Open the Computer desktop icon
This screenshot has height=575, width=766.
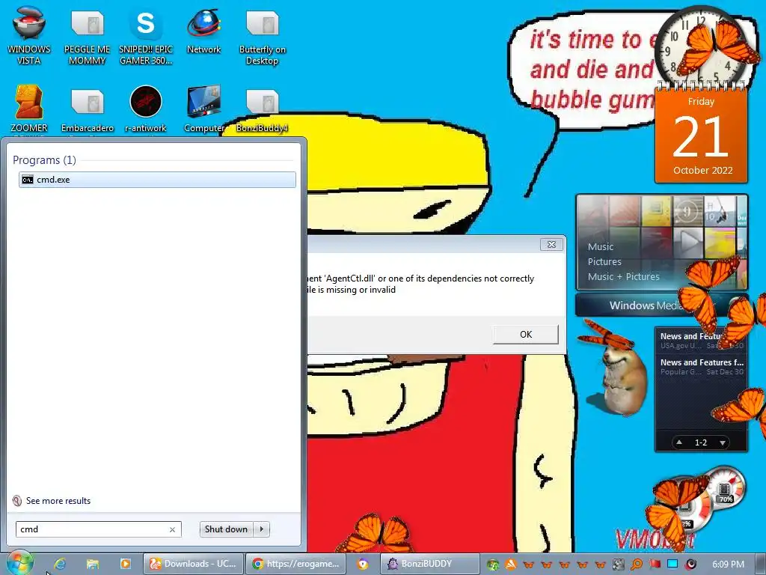[x=203, y=109]
